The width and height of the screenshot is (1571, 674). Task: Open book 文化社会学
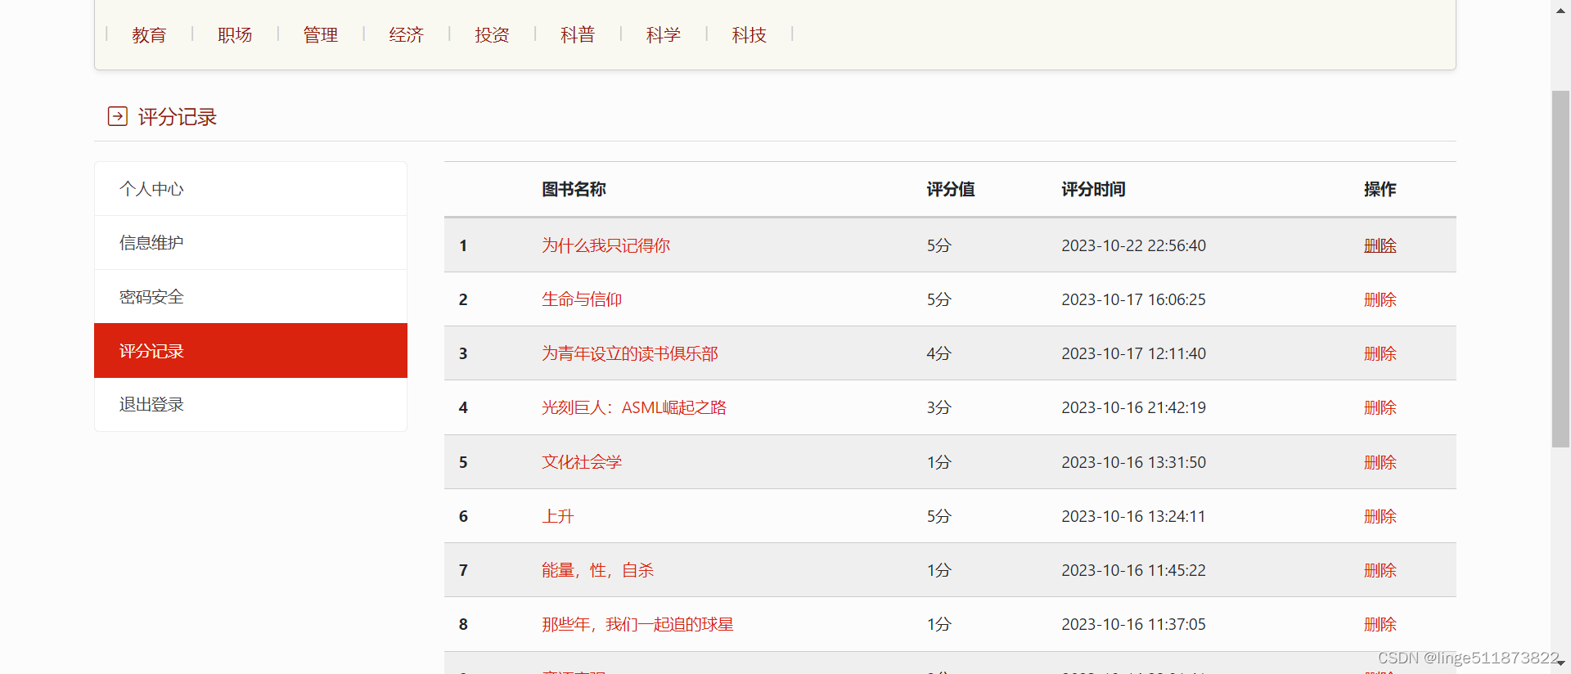tap(582, 462)
